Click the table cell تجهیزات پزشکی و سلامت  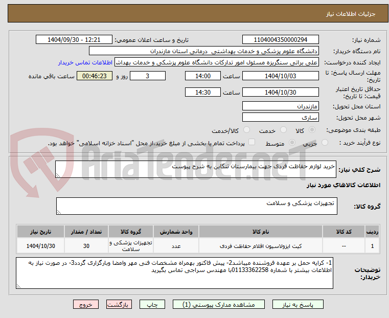point(131,246)
